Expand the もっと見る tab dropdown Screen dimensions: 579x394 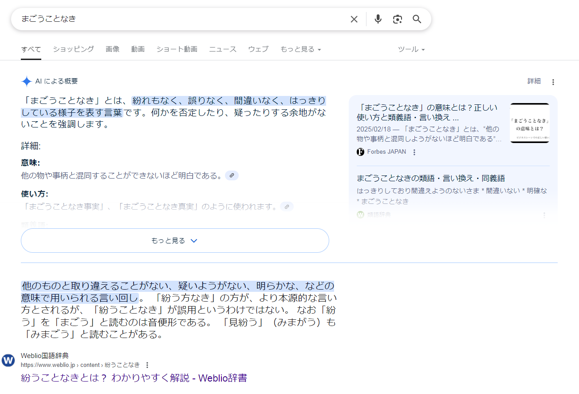[x=300, y=49]
